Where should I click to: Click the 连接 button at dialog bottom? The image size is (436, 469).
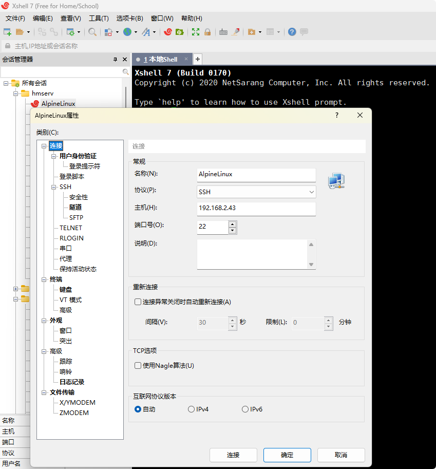(x=233, y=455)
